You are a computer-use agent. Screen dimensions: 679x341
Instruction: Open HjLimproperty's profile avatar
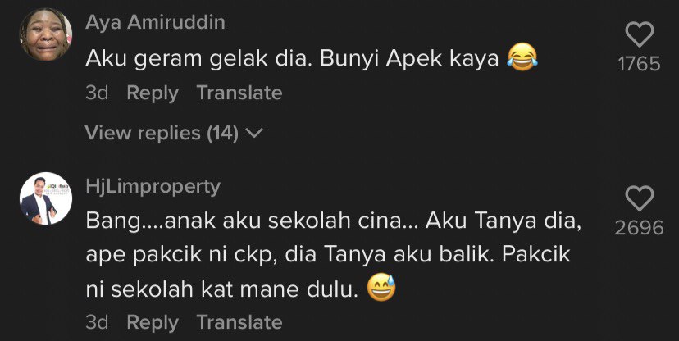pos(46,198)
